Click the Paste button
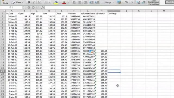174x98 pixels. (x=5, y=2)
